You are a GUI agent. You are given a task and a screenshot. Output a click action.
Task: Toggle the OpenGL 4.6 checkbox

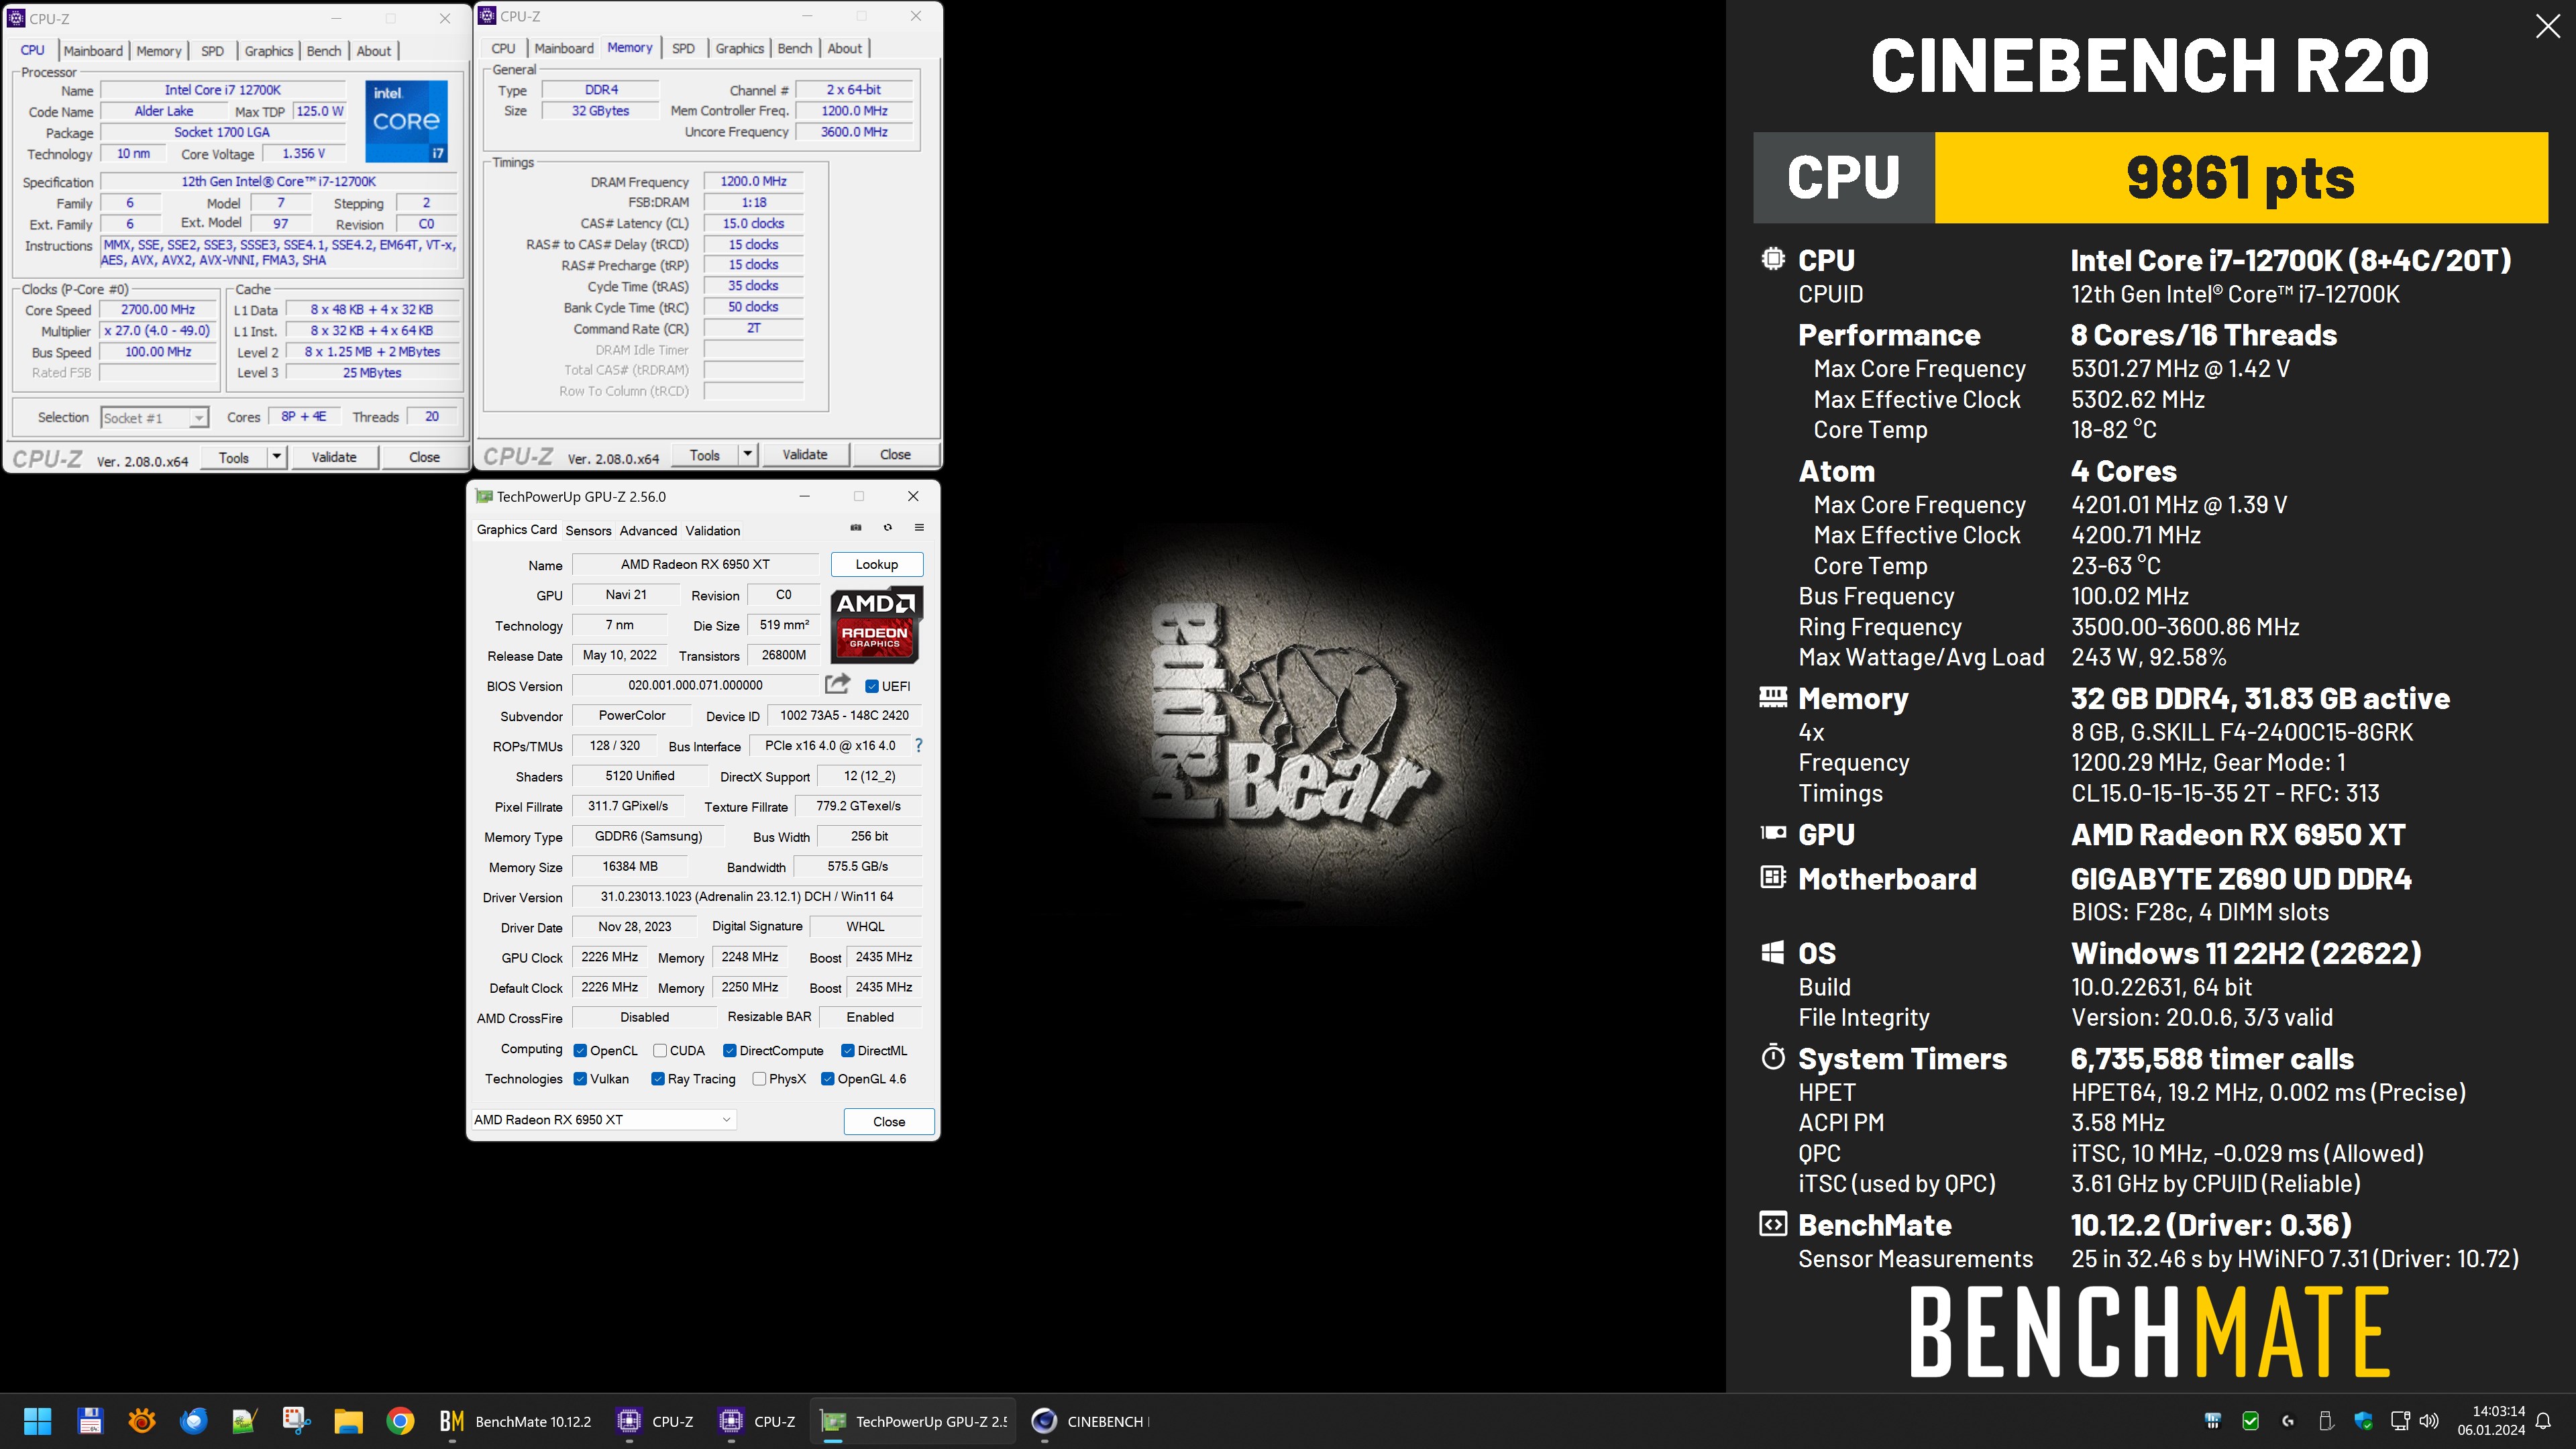pyautogui.click(x=828, y=1078)
